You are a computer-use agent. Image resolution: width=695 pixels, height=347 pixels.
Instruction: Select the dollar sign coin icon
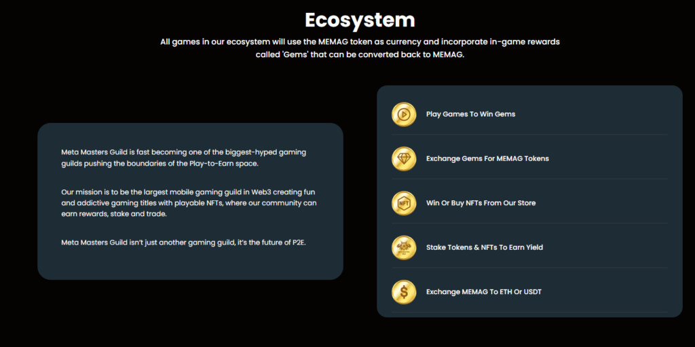(x=403, y=292)
